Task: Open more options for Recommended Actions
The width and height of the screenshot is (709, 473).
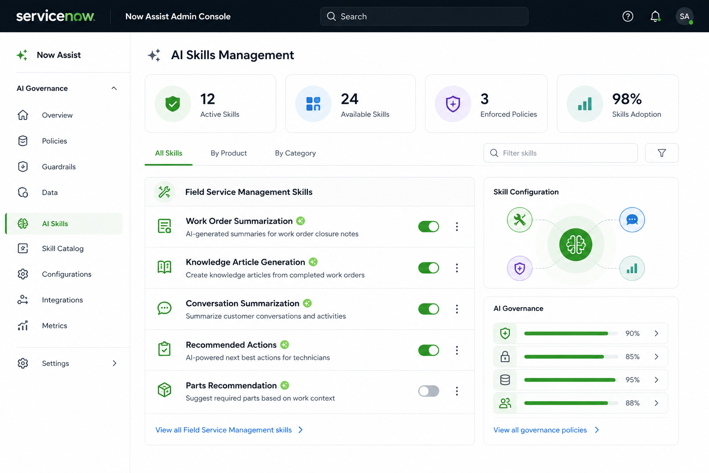Action: 457,350
